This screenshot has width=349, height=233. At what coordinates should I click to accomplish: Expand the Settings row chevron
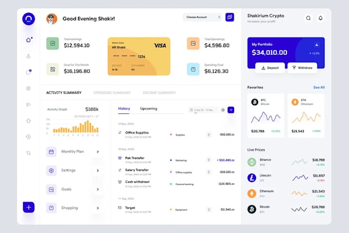(x=98, y=170)
